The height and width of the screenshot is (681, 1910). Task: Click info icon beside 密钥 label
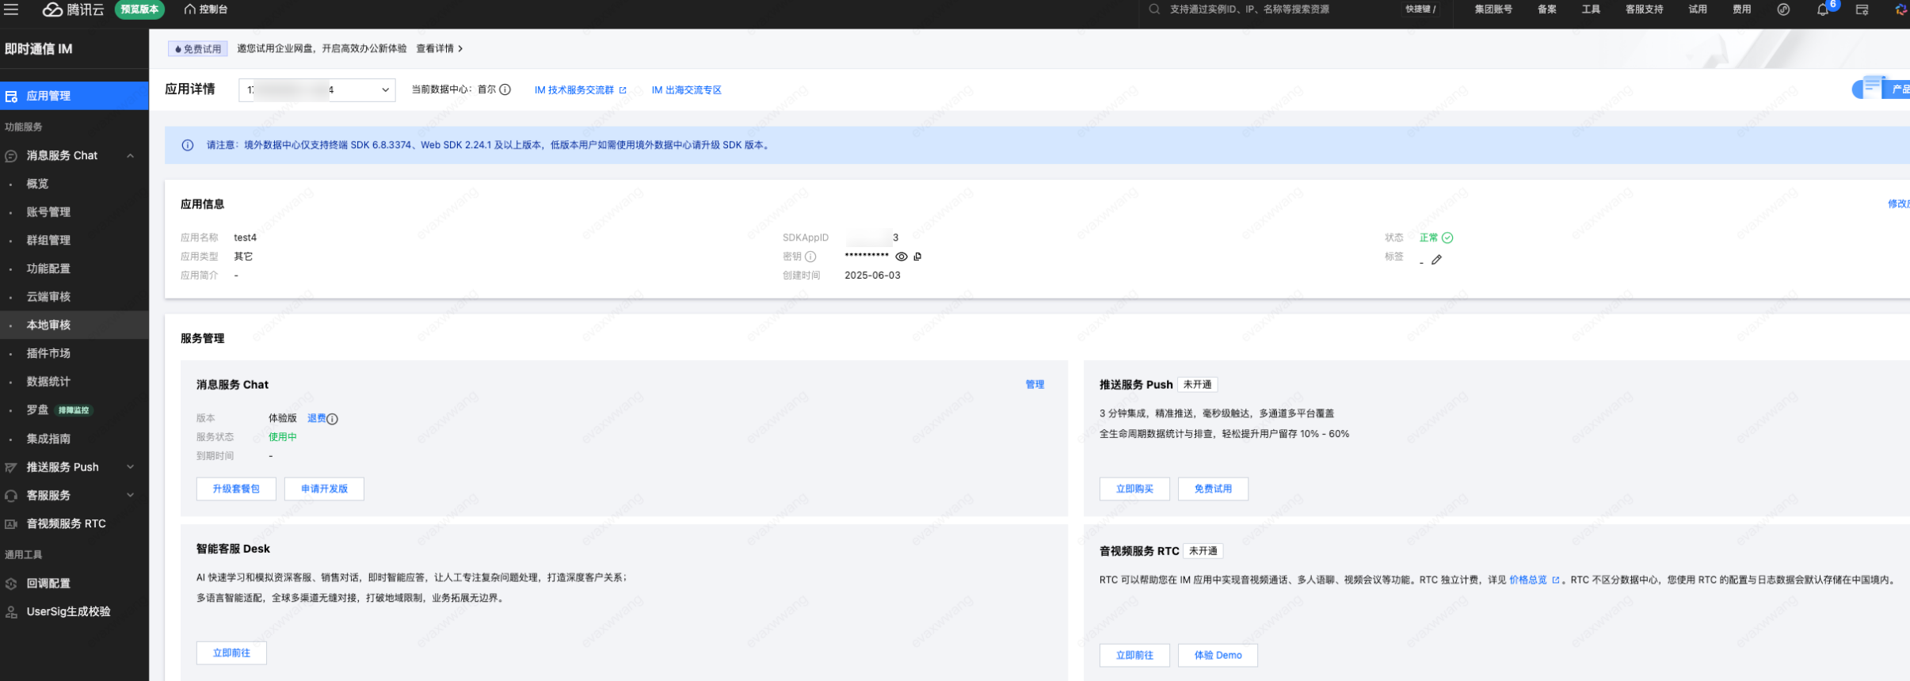click(x=811, y=257)
